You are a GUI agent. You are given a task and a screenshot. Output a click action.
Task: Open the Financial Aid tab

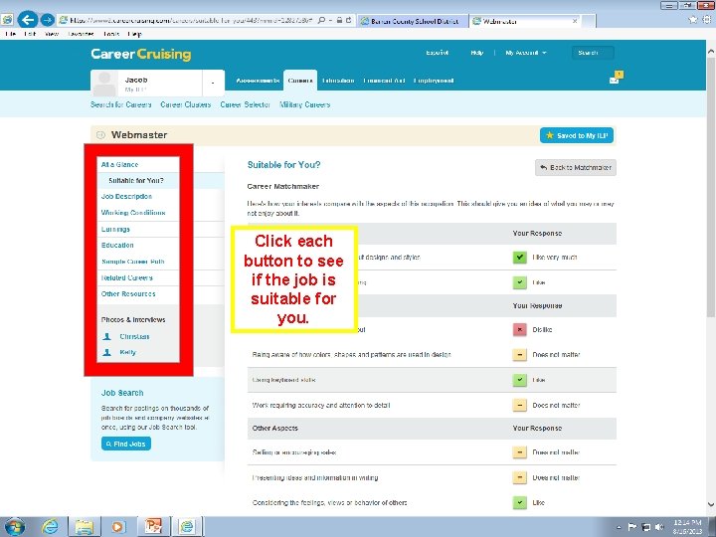click(384, 81)
